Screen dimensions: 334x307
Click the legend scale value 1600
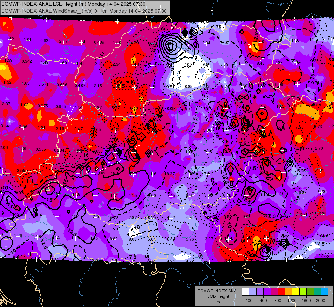tap(306, 301)
